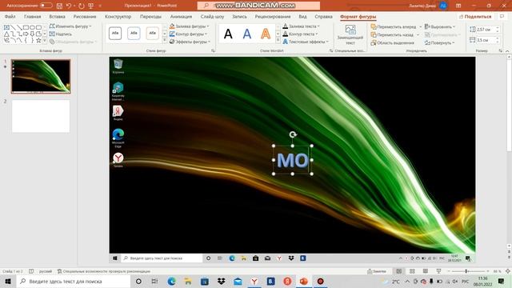Open the Файл menu
This screenshot has width=512, height=288.
pyautogui.click(x=10, y=16)
